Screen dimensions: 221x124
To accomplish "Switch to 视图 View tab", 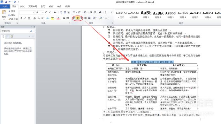I will (x=67, y=6).
